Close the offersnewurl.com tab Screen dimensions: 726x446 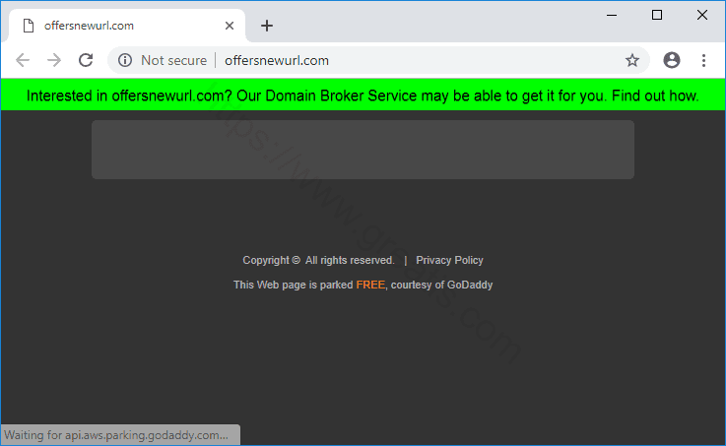[x=231, y=26]
